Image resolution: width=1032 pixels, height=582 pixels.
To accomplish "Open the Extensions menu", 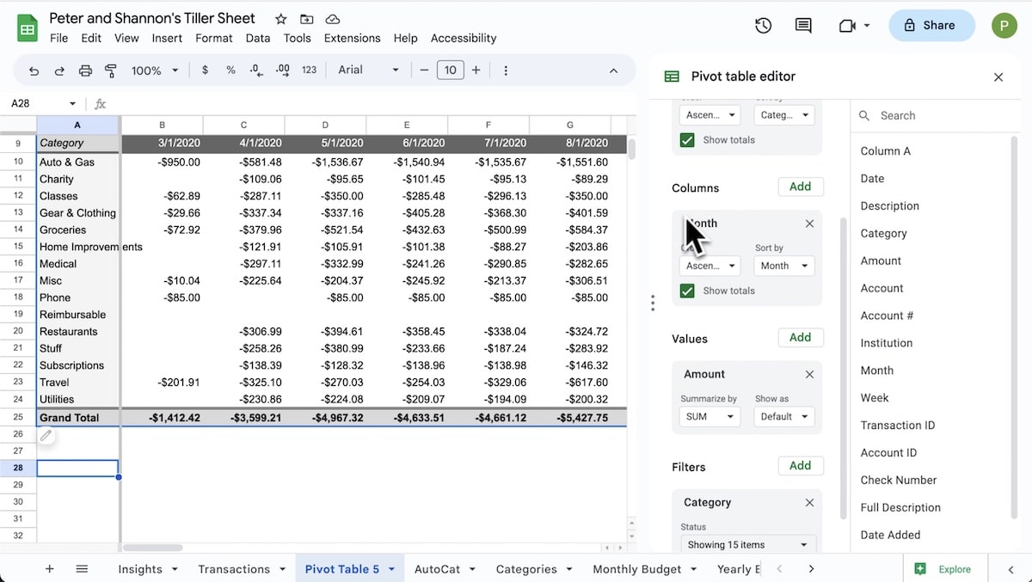I will 352,38.
